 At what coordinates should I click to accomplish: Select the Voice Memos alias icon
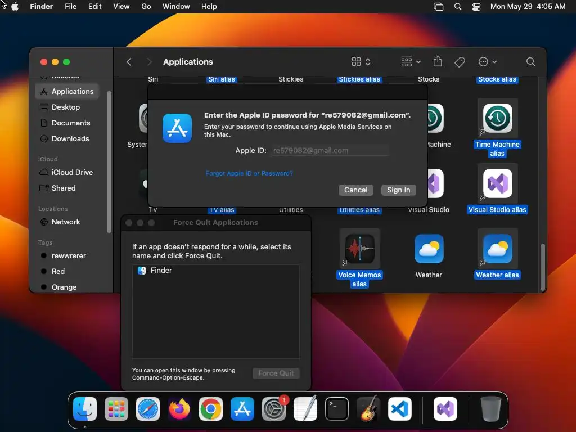[359, 249]
